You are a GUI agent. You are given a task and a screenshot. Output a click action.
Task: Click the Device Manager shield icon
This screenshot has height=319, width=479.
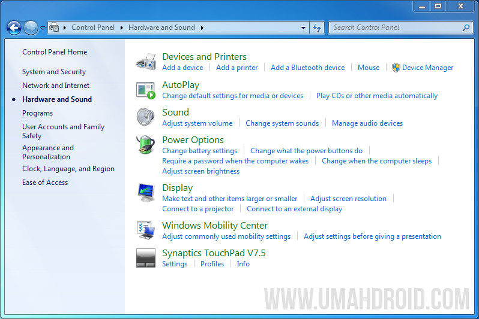[396, 68]
